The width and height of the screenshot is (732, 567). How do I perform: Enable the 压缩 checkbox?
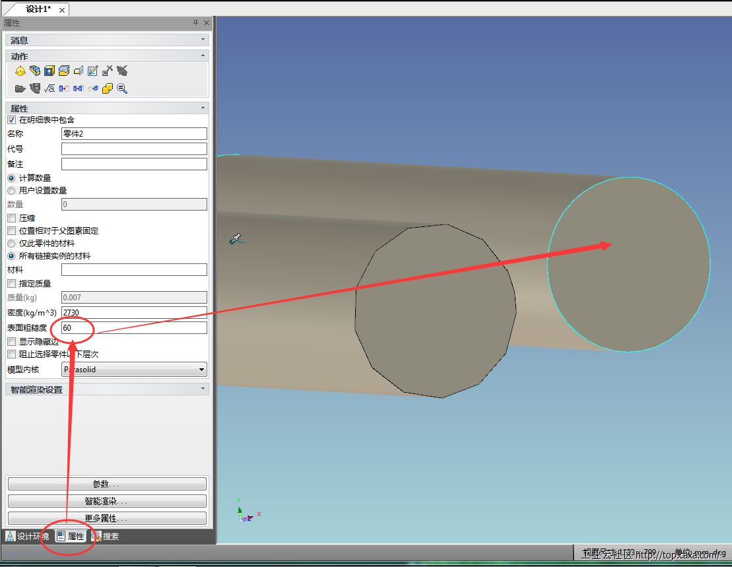pyautogui.click(x=11, y=218)
